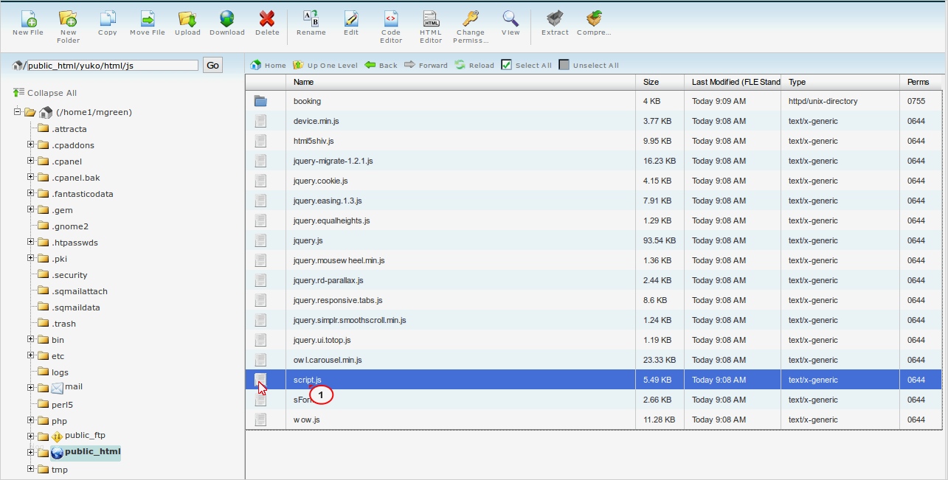Select the jquery.ui.totop.js file name
This screenshot has height=480, width=948.
(x=322, y=340)
